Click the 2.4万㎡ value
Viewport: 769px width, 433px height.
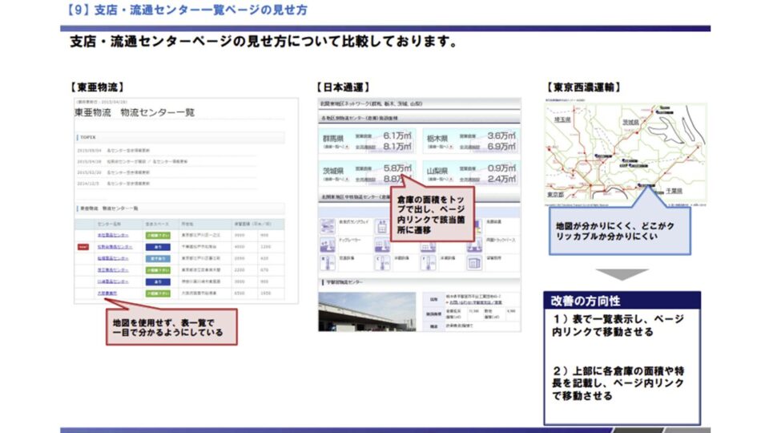click(501, 179)
